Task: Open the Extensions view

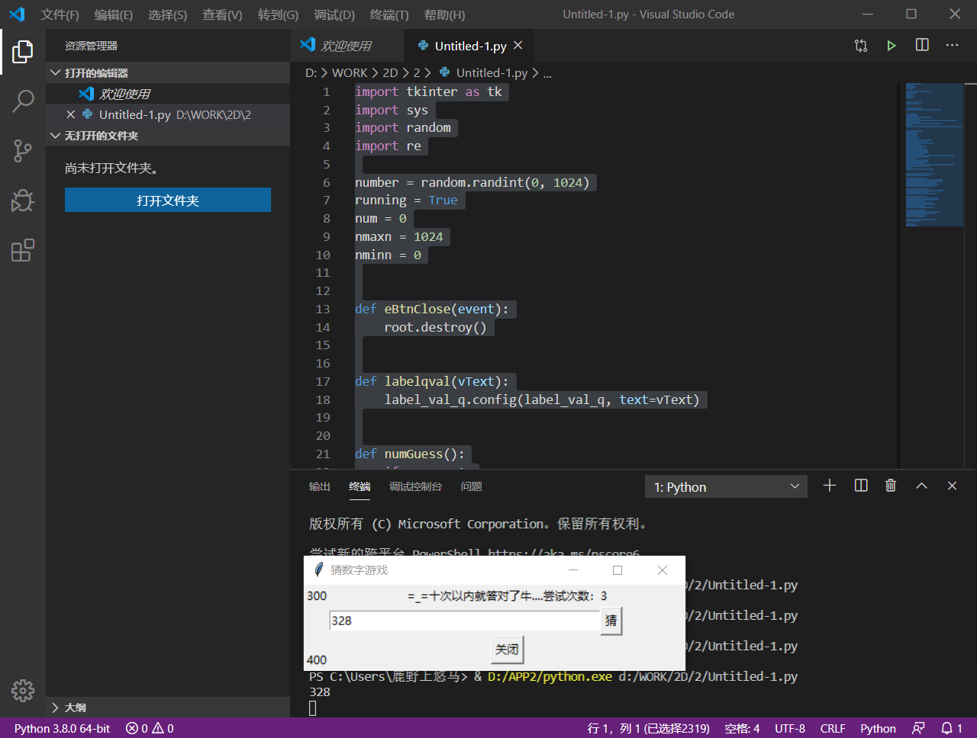Action: tap(23, 250)
